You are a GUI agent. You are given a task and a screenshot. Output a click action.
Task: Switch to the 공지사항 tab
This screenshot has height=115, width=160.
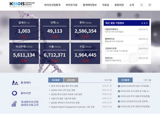[71, 80]
